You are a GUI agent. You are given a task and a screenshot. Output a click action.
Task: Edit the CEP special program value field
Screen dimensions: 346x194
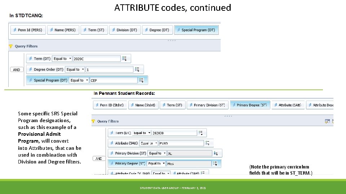tap(114, 80)
